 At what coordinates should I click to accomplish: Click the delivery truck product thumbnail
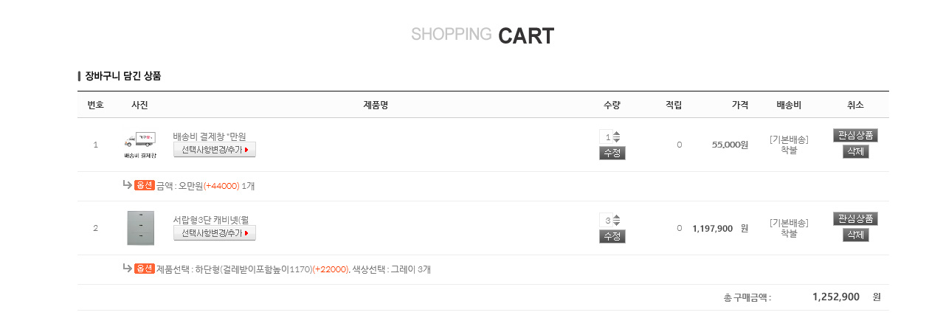[139, 141]
